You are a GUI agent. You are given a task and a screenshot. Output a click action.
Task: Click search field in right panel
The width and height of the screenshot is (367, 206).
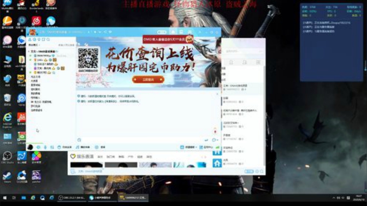click(243, 51)
